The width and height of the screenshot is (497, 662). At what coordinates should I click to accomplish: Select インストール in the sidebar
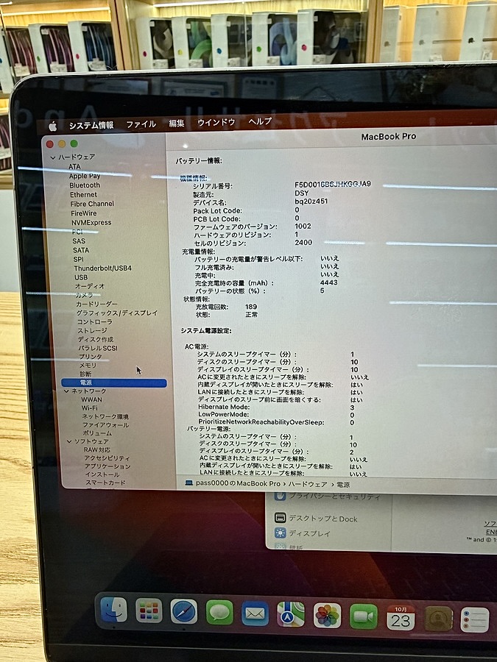pos(102,474)
